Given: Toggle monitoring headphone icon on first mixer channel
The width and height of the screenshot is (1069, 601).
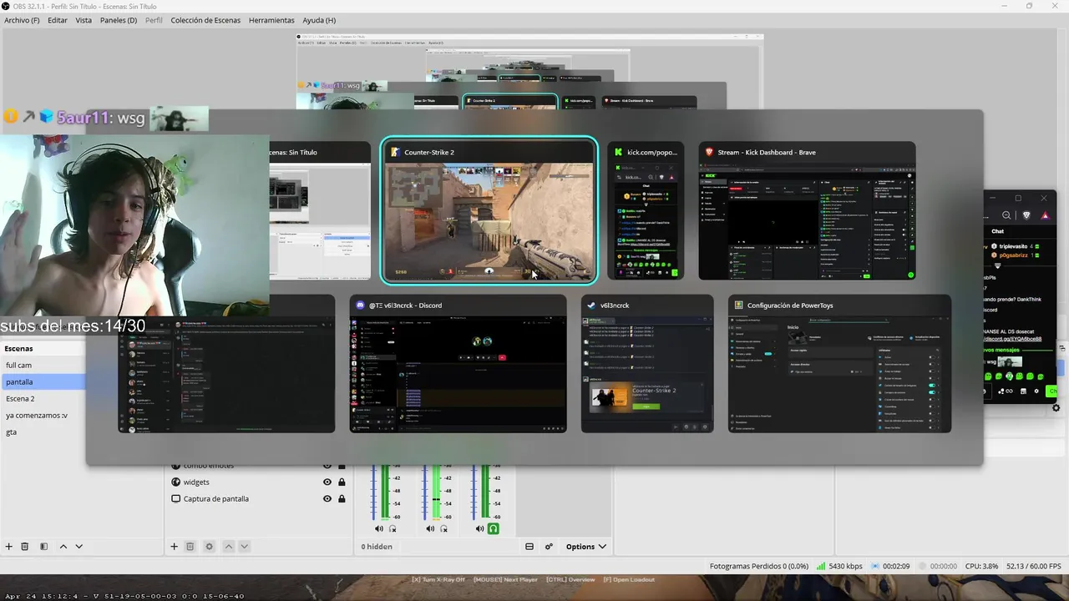Looking at the screenshot, I should click(x=393, y=528).
